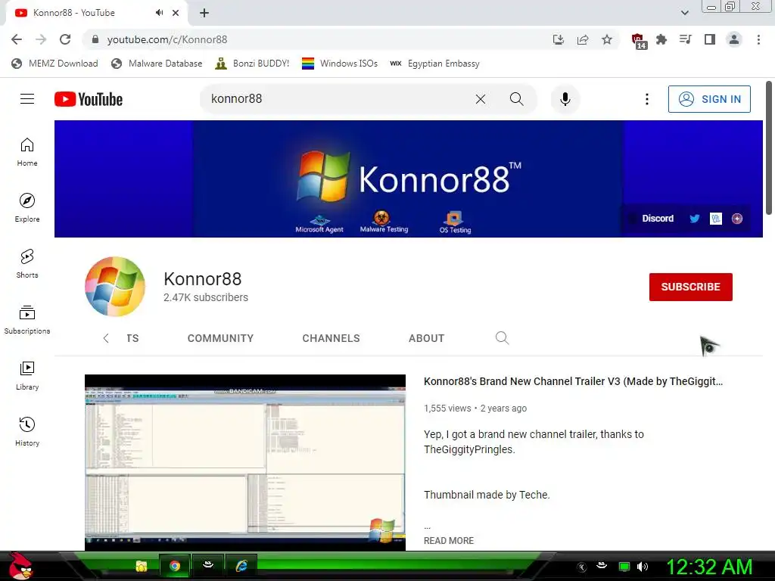
Task: Open the uBlock extension with badge 14
Action: [x=638, y=41]
